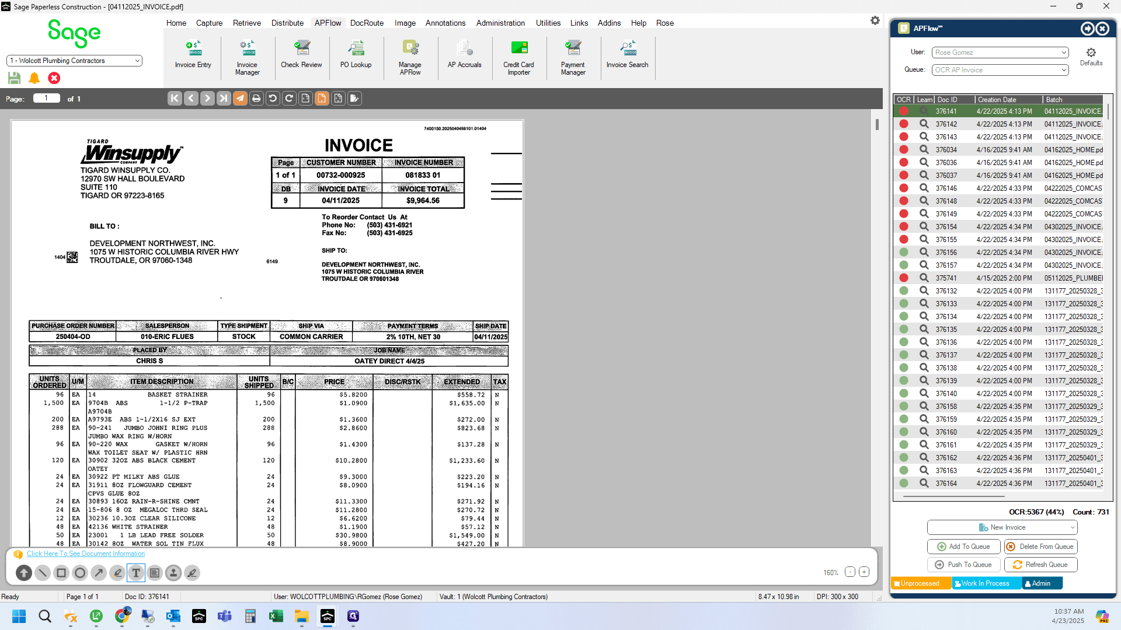Viewport: 1121px width, 630px height.
Task: Open Invoice Manager tool
Action: point(247,58)
